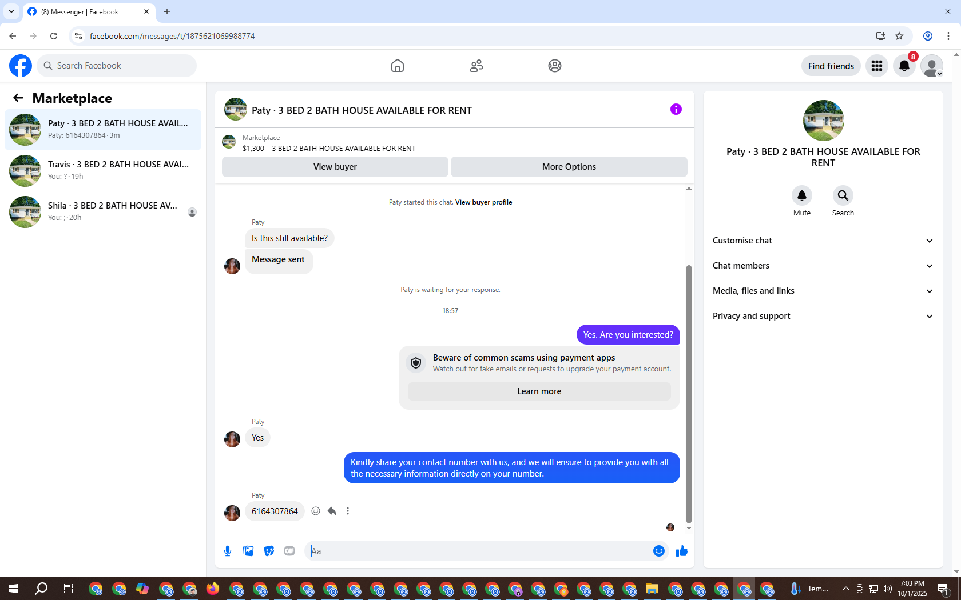Reload the page
The width and height of the screenshot is (961, 600).
(54, 36)
